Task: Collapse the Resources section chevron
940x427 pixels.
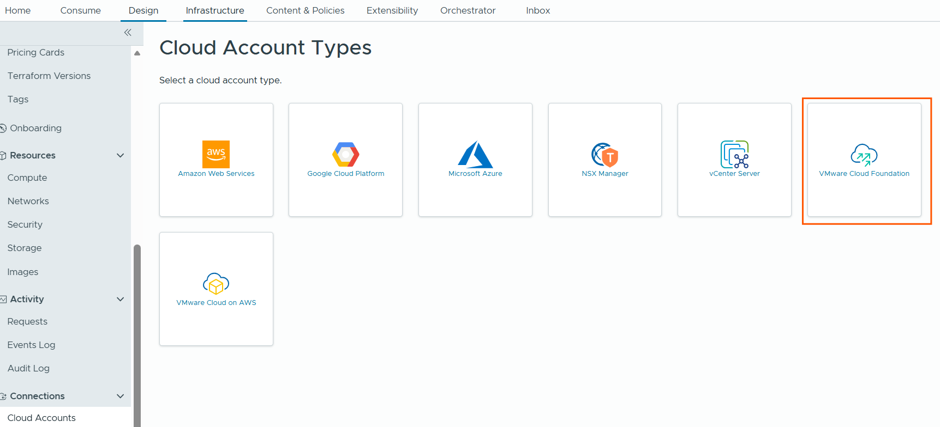Action: click(121, 155)
